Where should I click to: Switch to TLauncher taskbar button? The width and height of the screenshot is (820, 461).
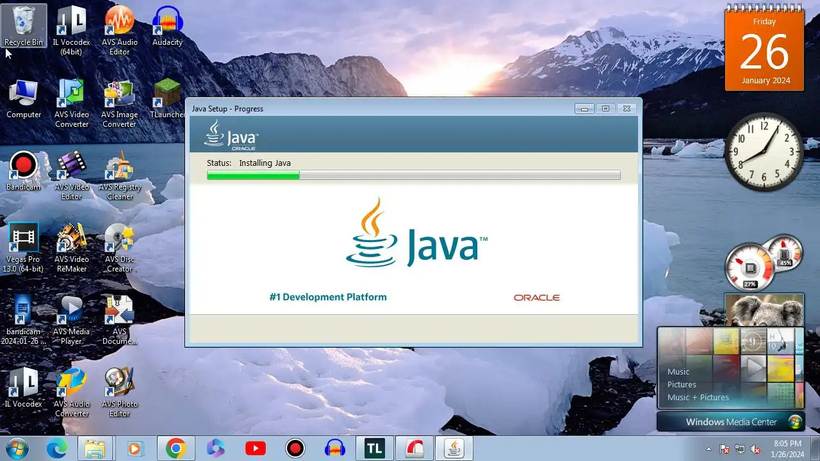pyautogui.click(x=374, y=449)
